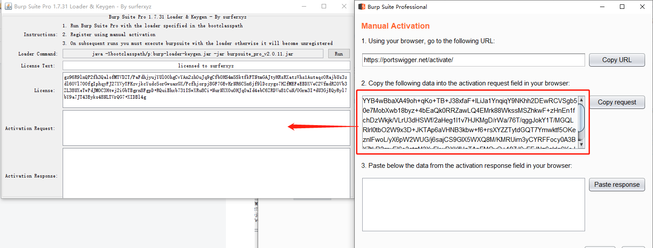Click the portswigger activate URL field
This screenshot has height=248, width=653.
pos(473,60)
